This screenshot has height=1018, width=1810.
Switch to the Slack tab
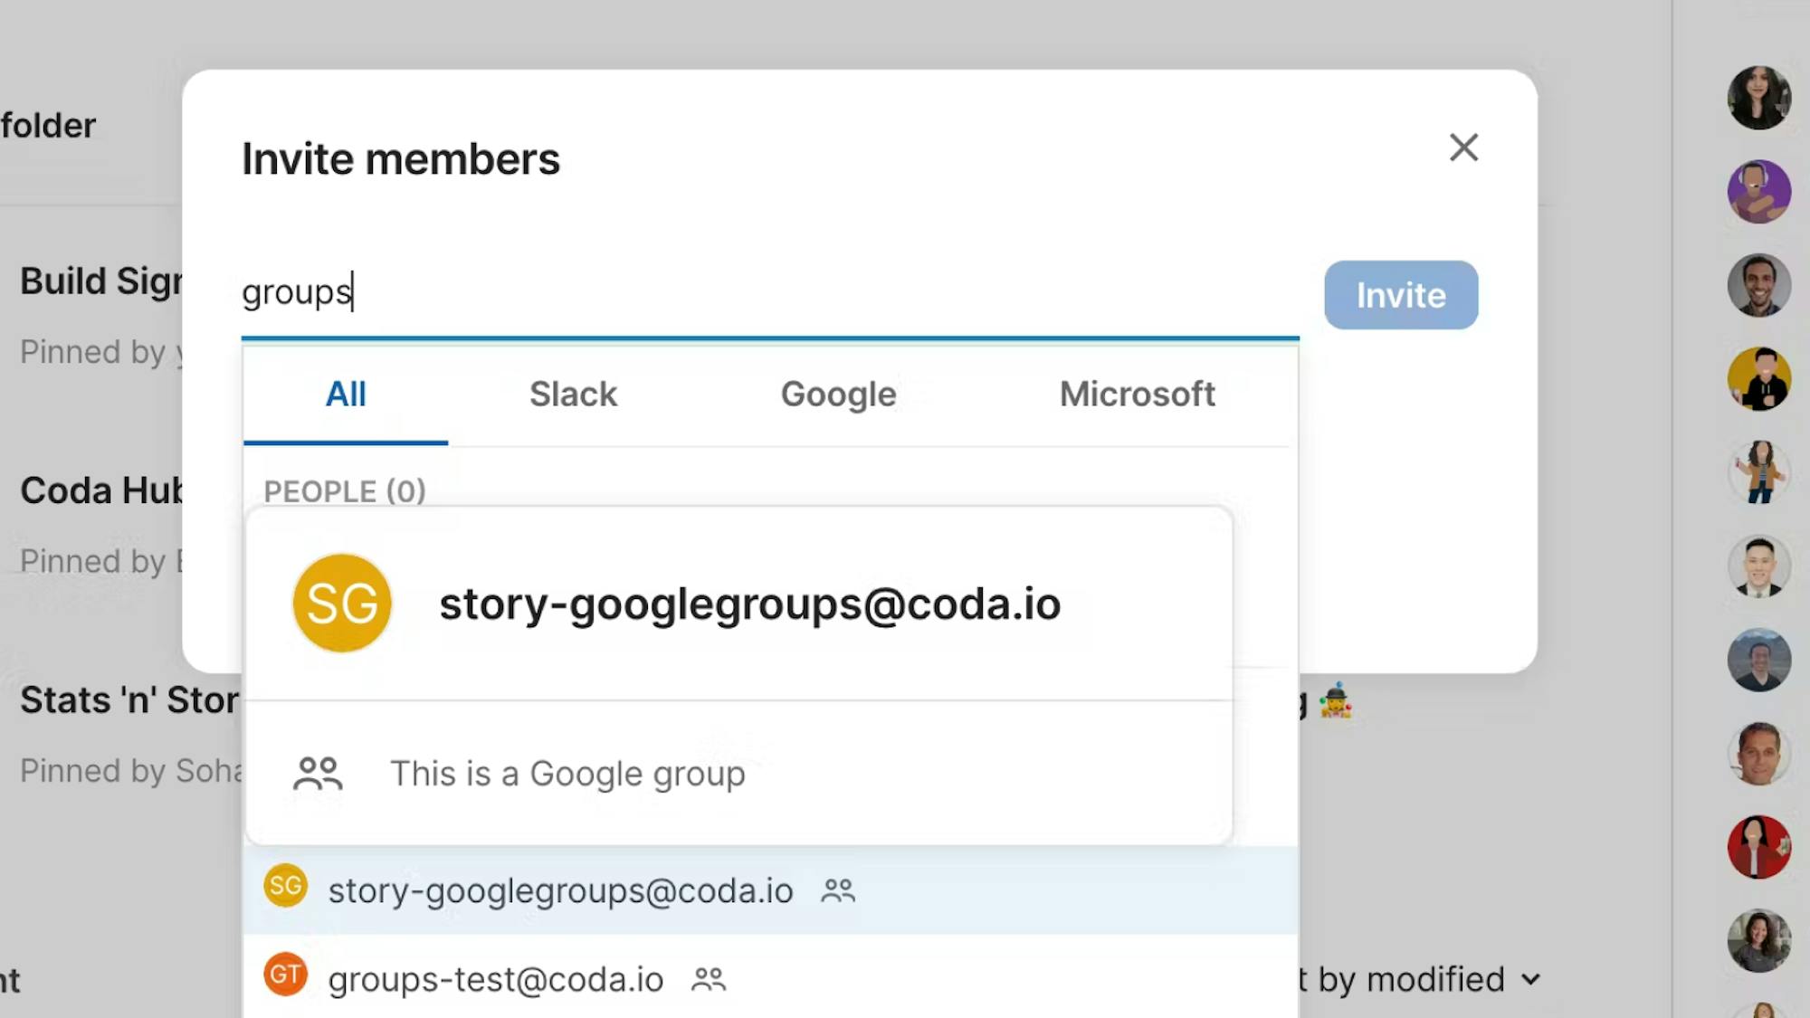tap(573, 395)
